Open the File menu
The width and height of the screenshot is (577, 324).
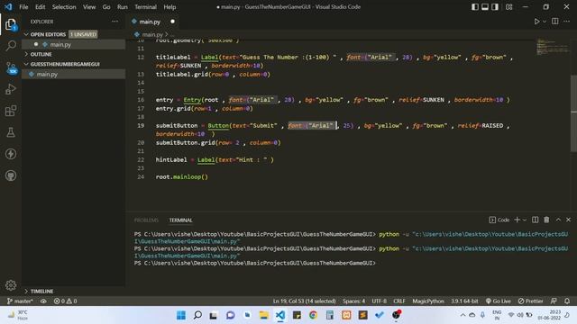pos(23,7)
